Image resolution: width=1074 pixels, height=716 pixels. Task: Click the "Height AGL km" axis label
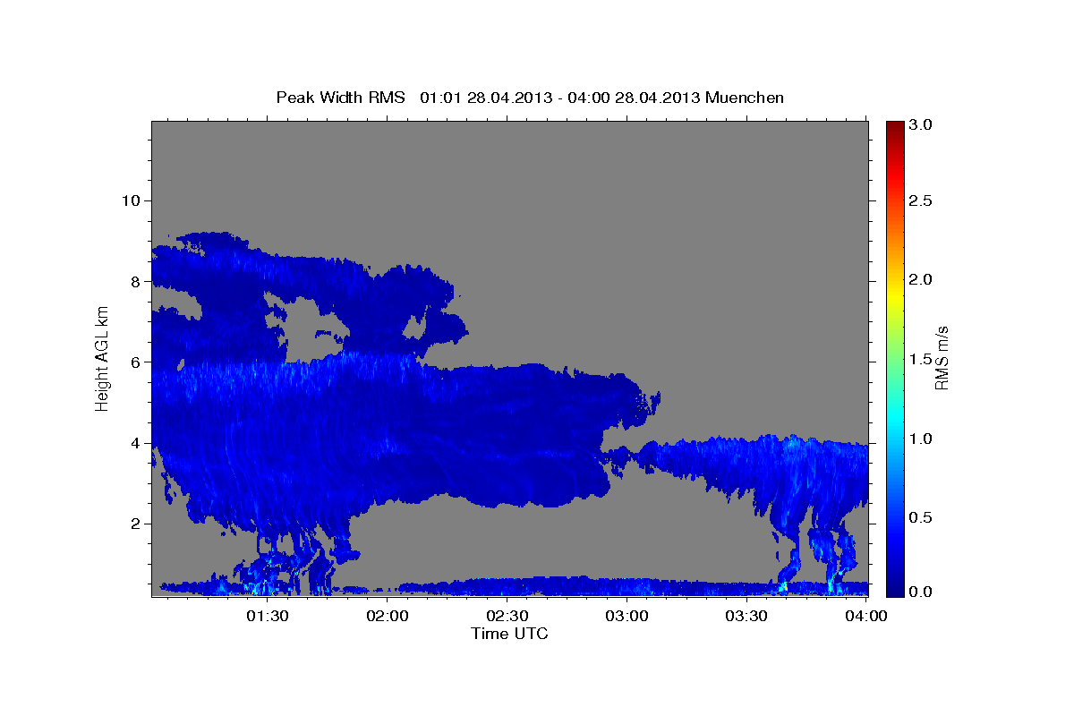click(103, 358)
